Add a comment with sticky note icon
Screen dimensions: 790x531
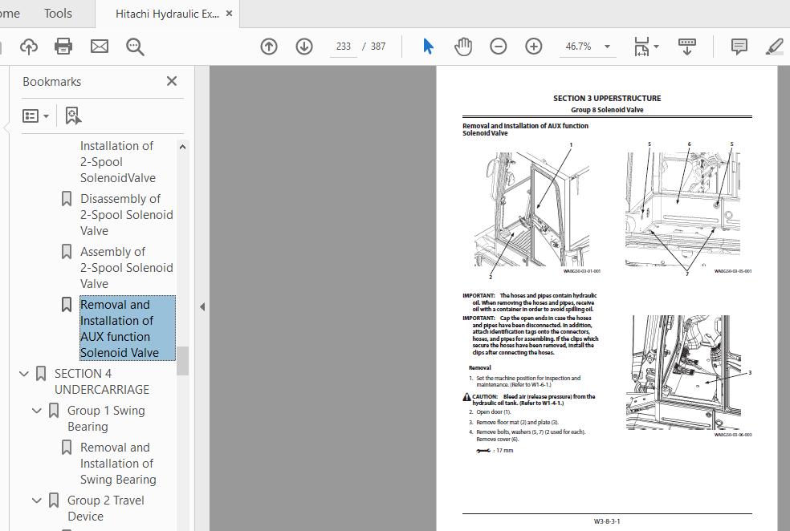pyautogui.click(x=739, y=47)
